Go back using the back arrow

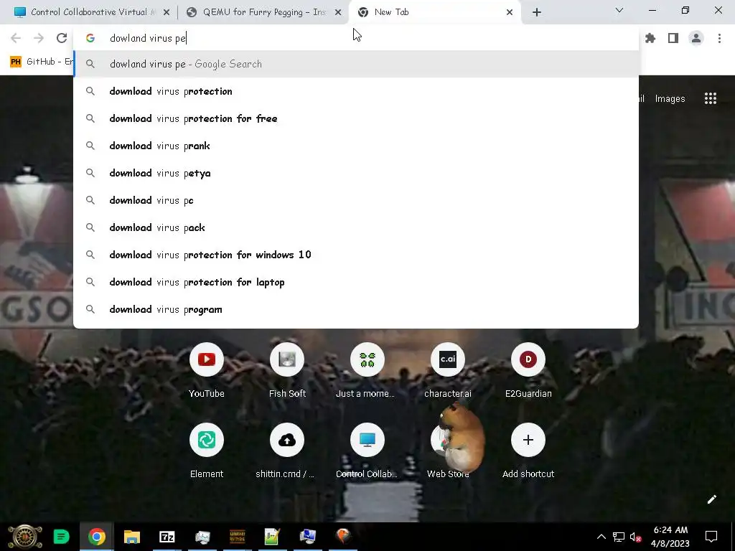[x=16, y=38]
